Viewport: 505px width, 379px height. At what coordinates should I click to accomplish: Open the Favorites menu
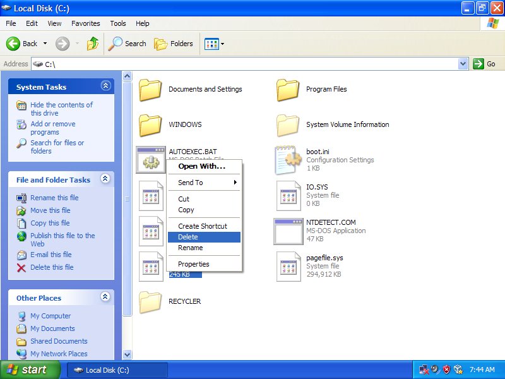86,23
